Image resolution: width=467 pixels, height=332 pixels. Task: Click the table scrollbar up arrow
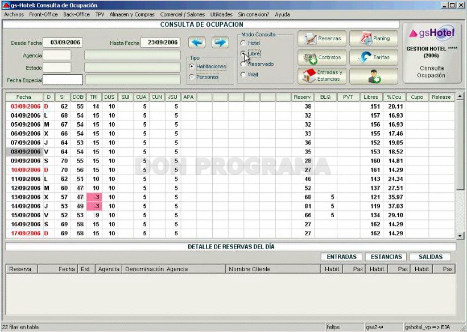click(x=460, y=96)
